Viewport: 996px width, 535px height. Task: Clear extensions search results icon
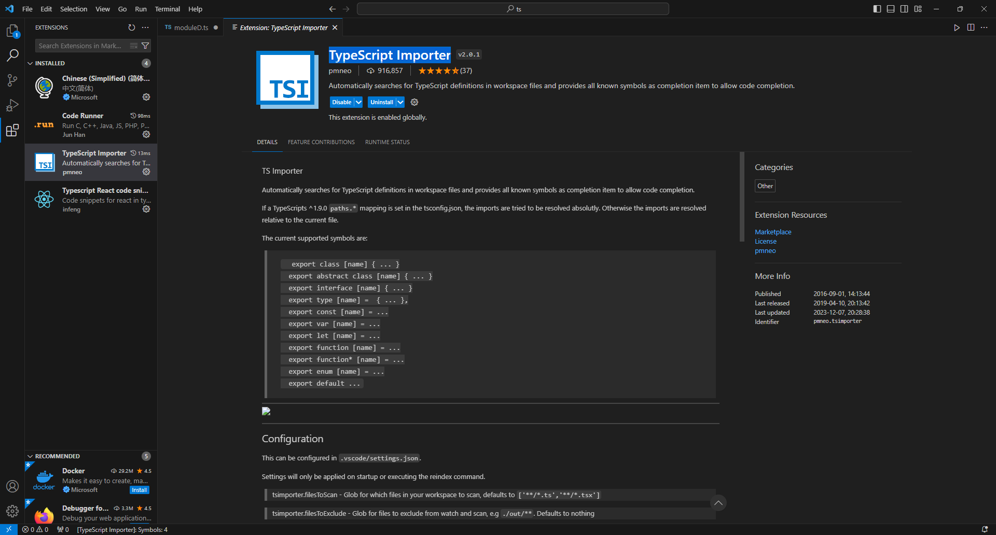(x=134, y=46)
